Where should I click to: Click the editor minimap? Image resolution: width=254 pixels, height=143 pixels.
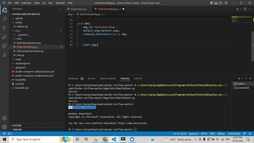pos(241,19)
